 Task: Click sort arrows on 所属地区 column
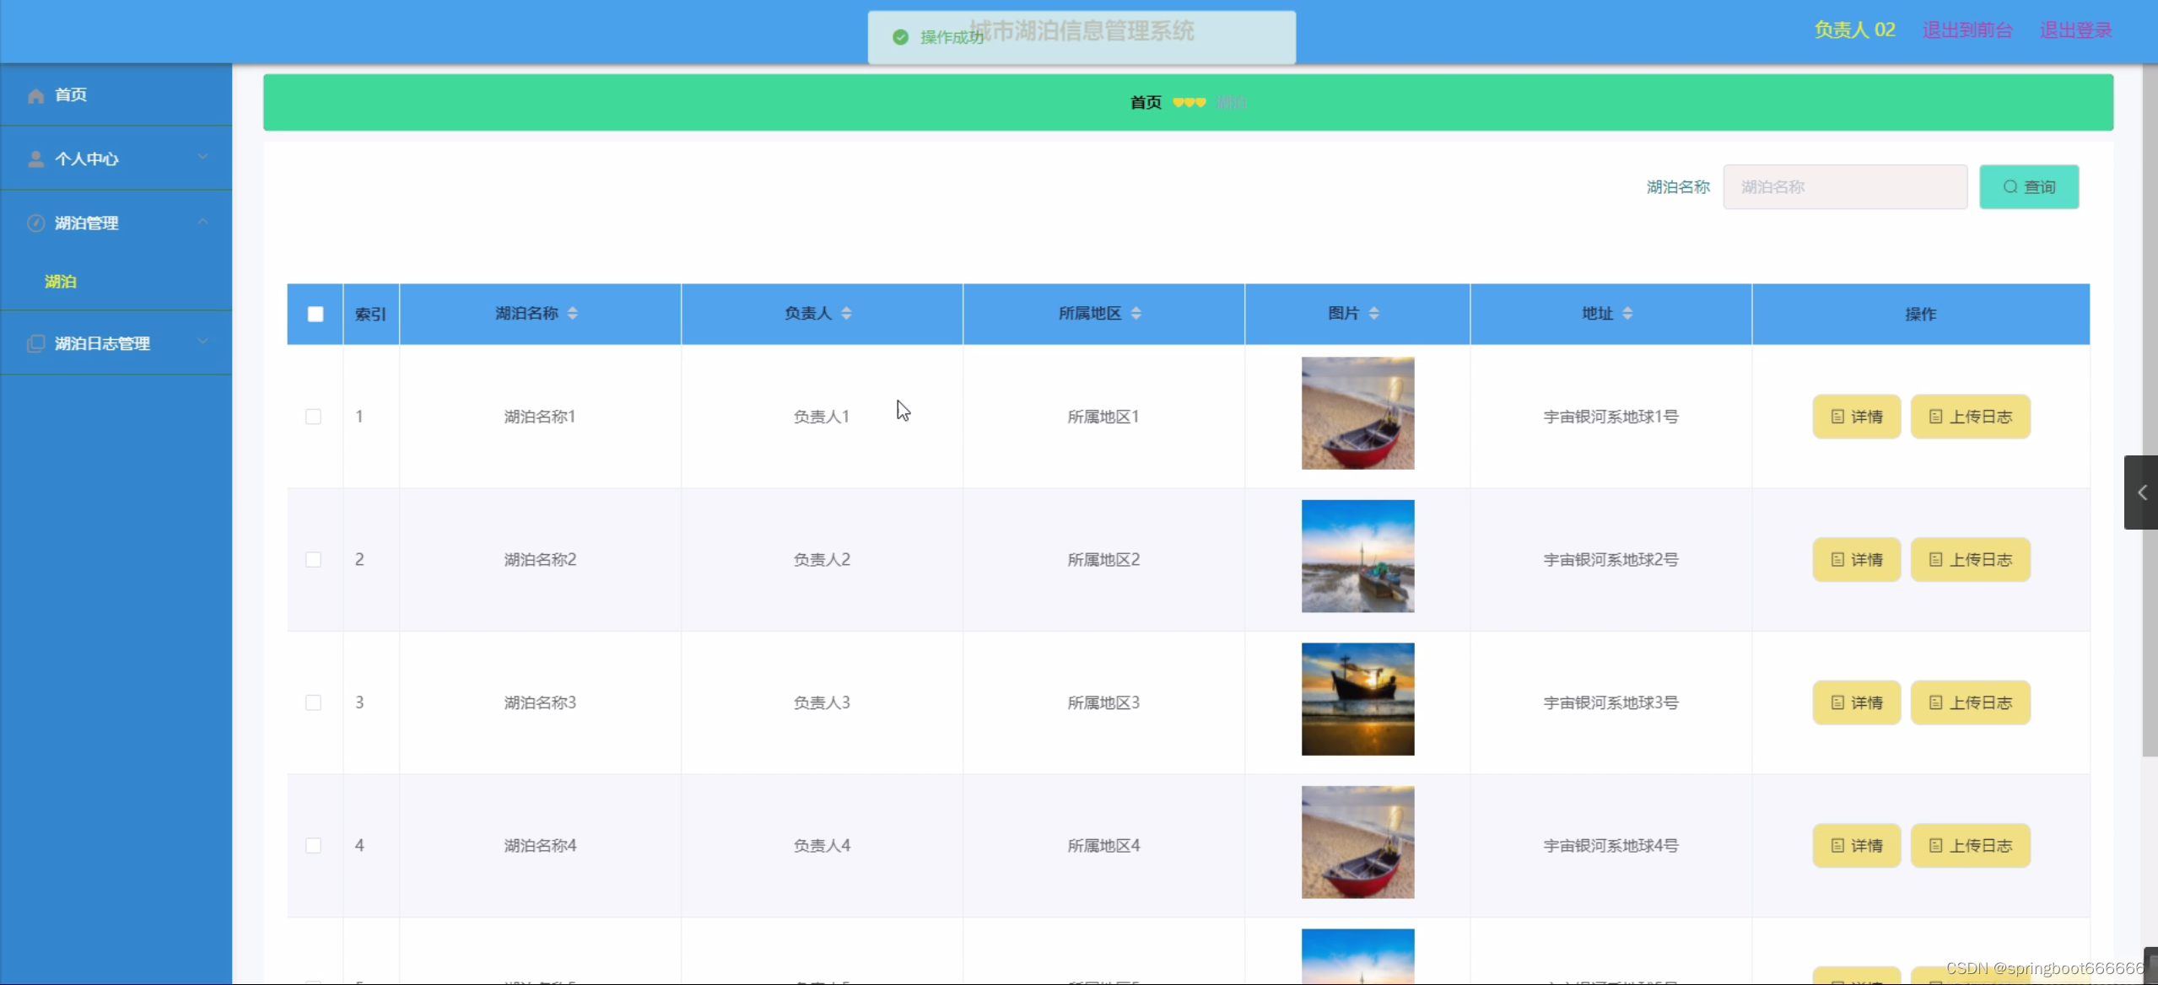(x=1136, y=314)
